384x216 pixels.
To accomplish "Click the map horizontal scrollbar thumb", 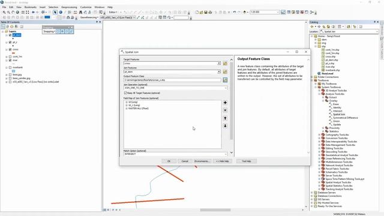I will click(x=215, y=210).
